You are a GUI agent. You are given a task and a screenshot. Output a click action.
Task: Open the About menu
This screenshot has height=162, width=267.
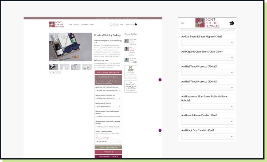click(x=93, y=24)
